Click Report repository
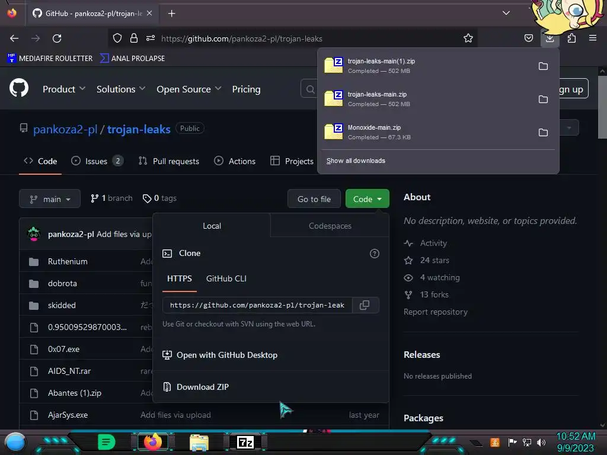The image size is (607, 455). tap(436, 312)
